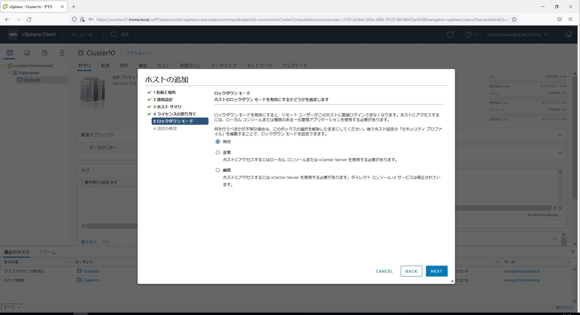Switch to the アップデート tab
The width and height of the screenshot is (580, 315).
(295, 66)
